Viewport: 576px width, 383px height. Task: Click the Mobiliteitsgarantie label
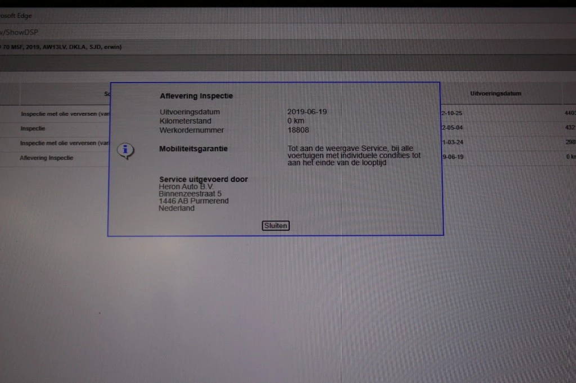(193, 149)
